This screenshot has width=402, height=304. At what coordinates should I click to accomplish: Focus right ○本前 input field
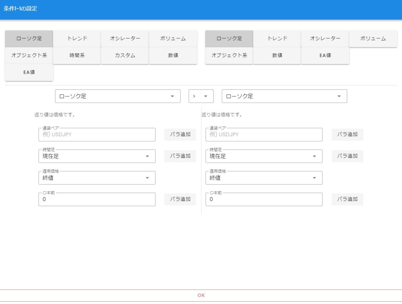264,199
